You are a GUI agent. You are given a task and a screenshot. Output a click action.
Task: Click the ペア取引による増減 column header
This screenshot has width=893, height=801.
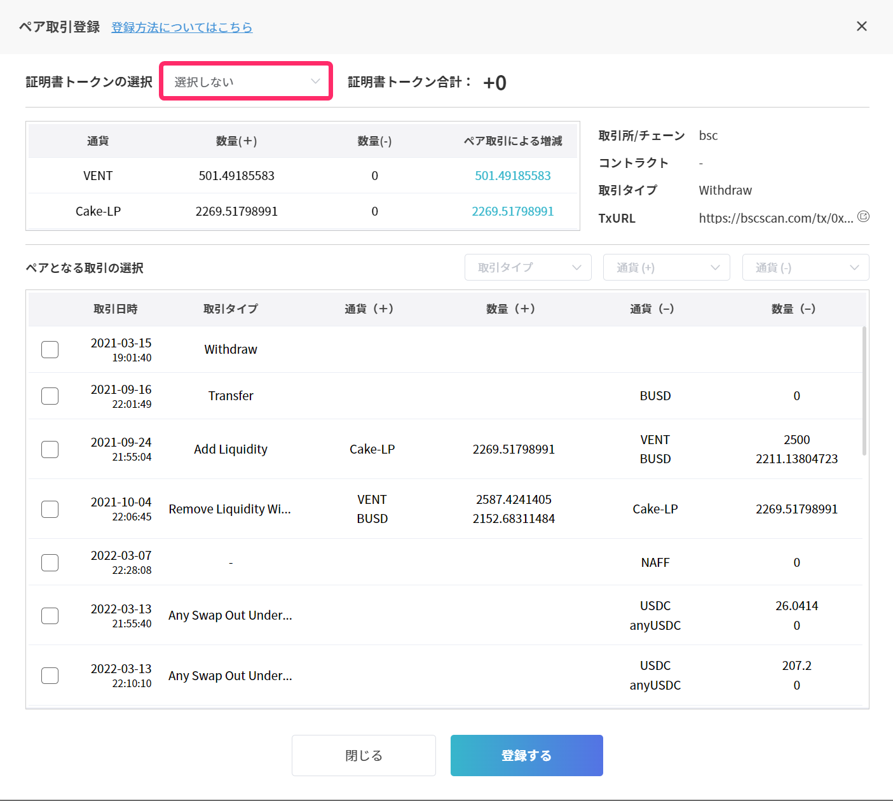[x=513, y=141]
